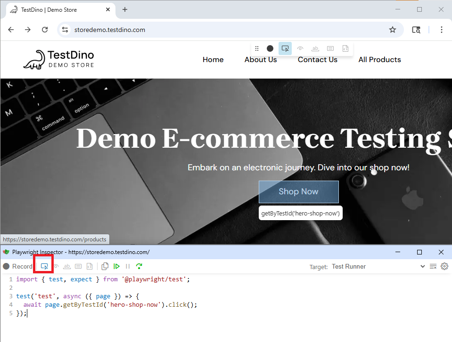452x342 pixels.
Task: Click the Shop Now button
Action: [x=298, y=191]
